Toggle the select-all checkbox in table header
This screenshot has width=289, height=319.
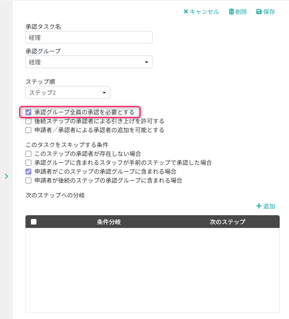34,222
